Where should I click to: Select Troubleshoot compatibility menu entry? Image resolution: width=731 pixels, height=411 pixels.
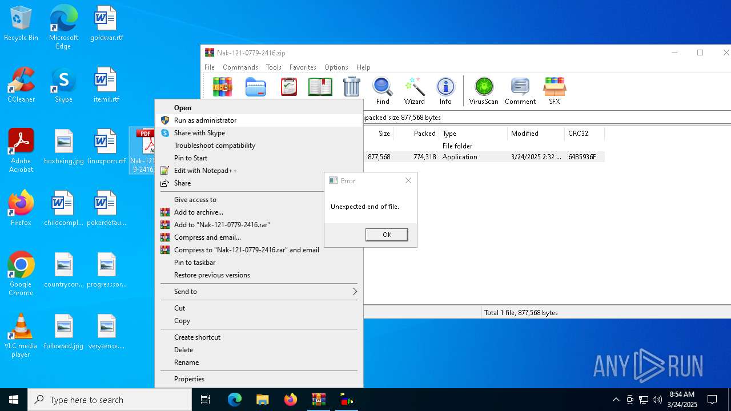click(259, 146)
